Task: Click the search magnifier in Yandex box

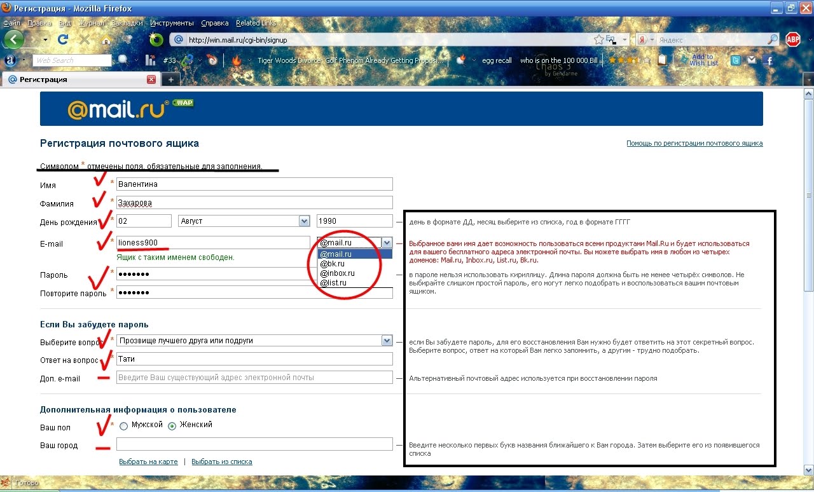Action: [x=772, y=39]
